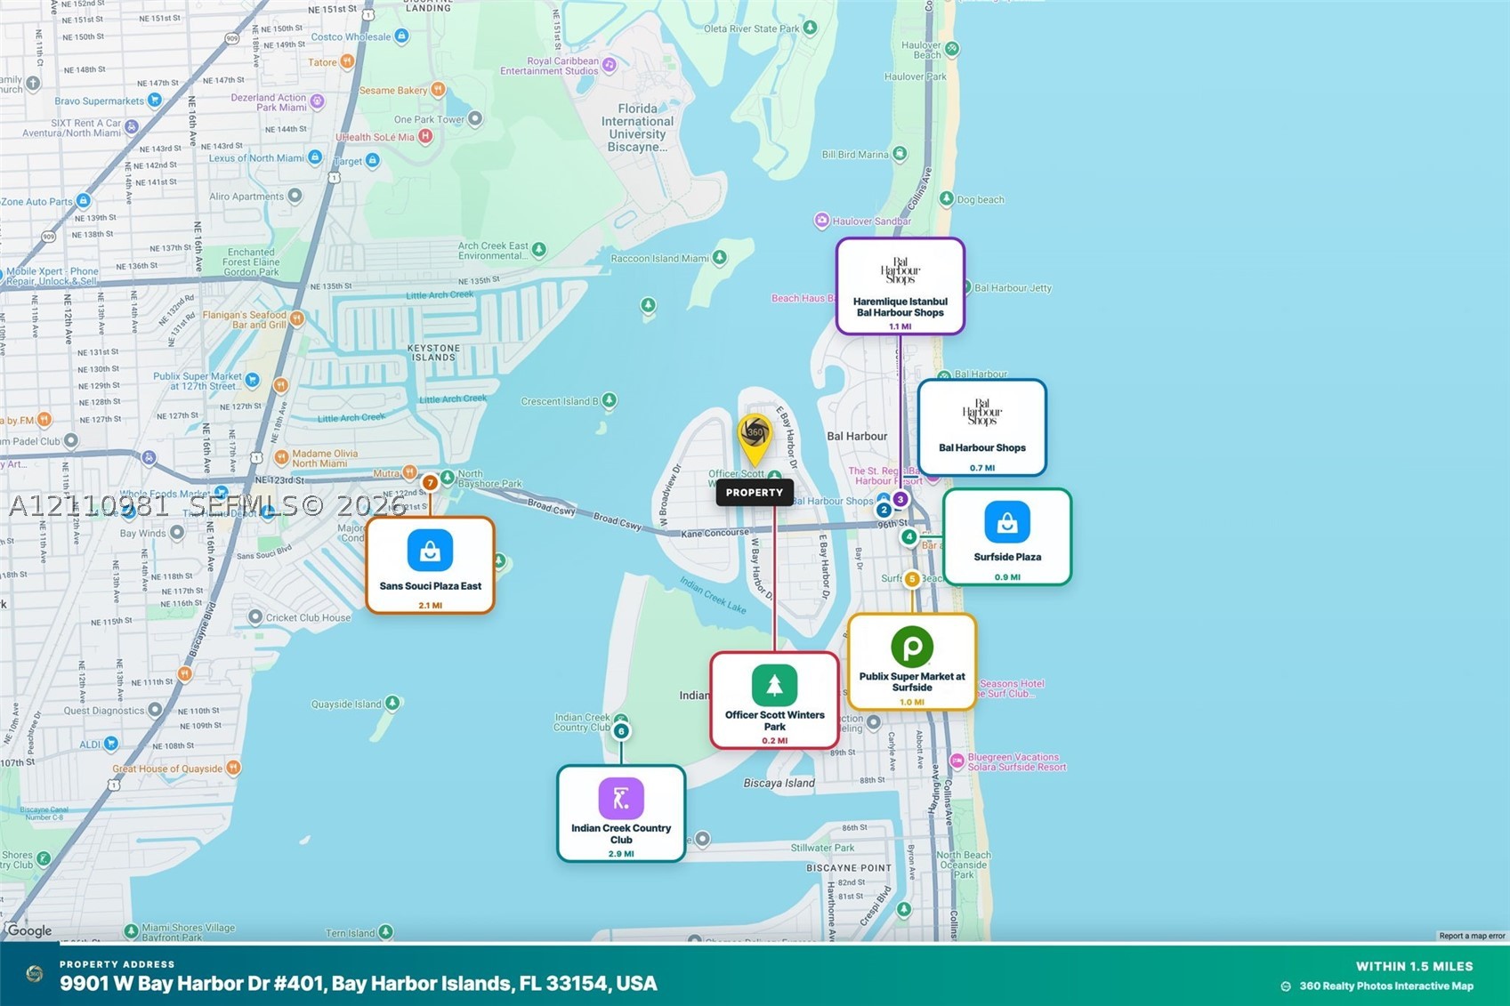Click the Publix green P logo
The width and height of the screenshot is (1510, 1006).
pyautogui.click(x=912, y=647)
